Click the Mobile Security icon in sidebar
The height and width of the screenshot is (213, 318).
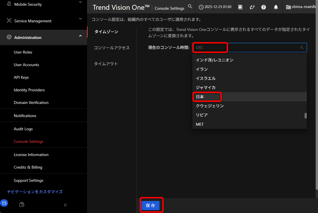point(9,4)
